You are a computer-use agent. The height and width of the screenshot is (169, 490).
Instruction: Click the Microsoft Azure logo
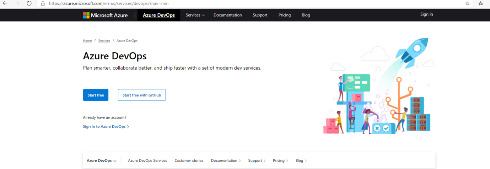point(105,15)
